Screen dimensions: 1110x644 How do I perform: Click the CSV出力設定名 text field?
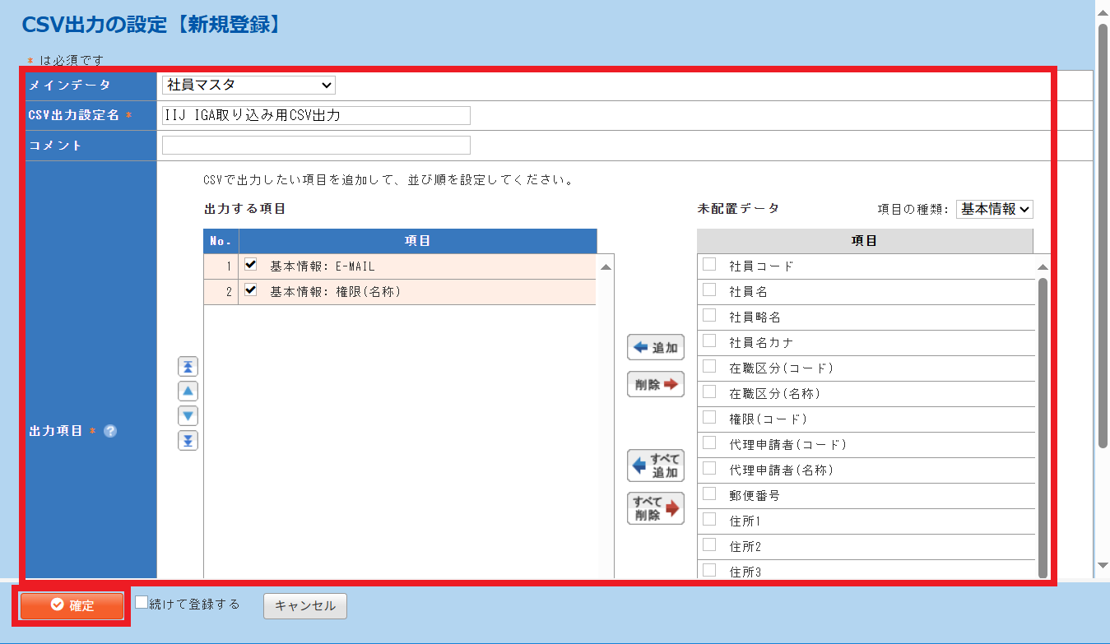click(x=316, y=115)
